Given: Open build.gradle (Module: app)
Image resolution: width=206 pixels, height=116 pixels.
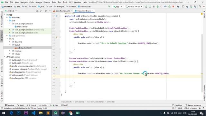Looking at the screenshot, I should click(x=21, y=63).
